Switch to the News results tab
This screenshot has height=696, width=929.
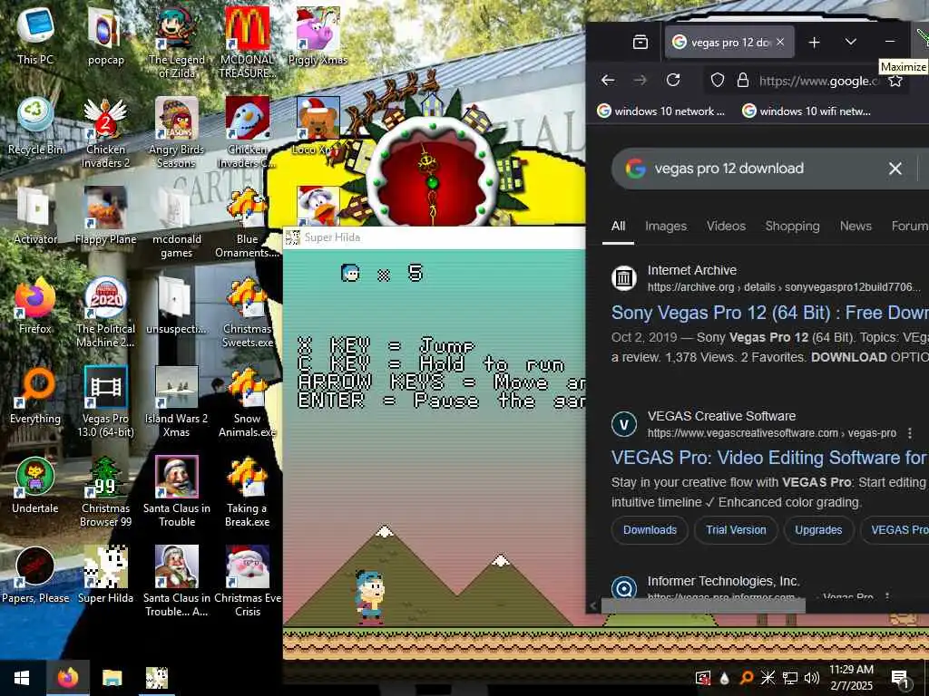pyautogui.click(x=856, y=226)
